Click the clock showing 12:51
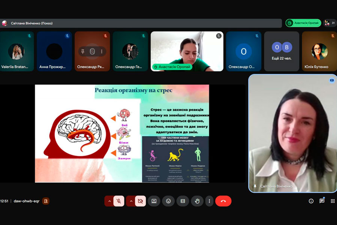The width and height of the screenshot is (337, 225). point(4,201)
